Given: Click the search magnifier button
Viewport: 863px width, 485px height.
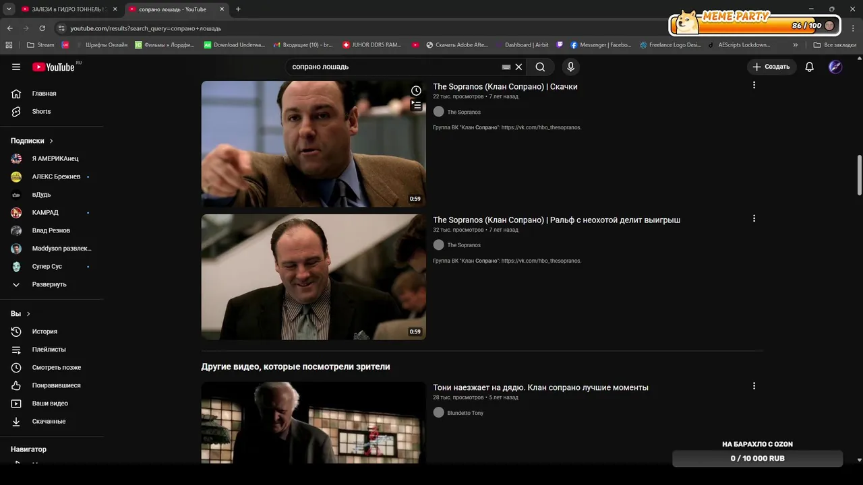Looking at the screenshot, I should click(540, 67).
